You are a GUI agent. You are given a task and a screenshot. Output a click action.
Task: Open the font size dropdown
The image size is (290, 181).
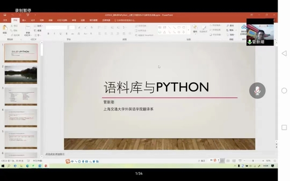click(x=72, y=27)
